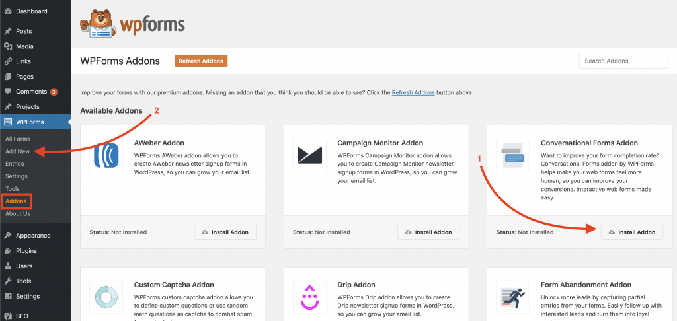Open the Entries submenu item
Screen dimensions: 677x321
(x=15, y=164)
